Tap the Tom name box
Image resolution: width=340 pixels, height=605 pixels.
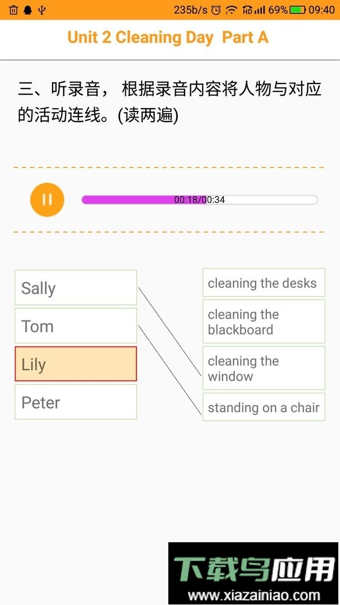point(75,326)
